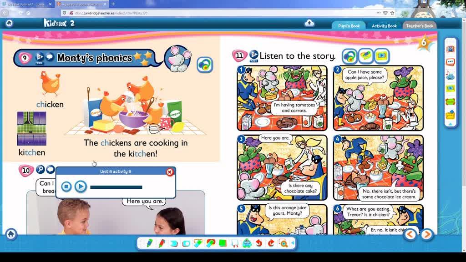The height and width of the screenshot is (262, 466).
Task: Click the Monty mouse character icon
Action: pos(178,59)
